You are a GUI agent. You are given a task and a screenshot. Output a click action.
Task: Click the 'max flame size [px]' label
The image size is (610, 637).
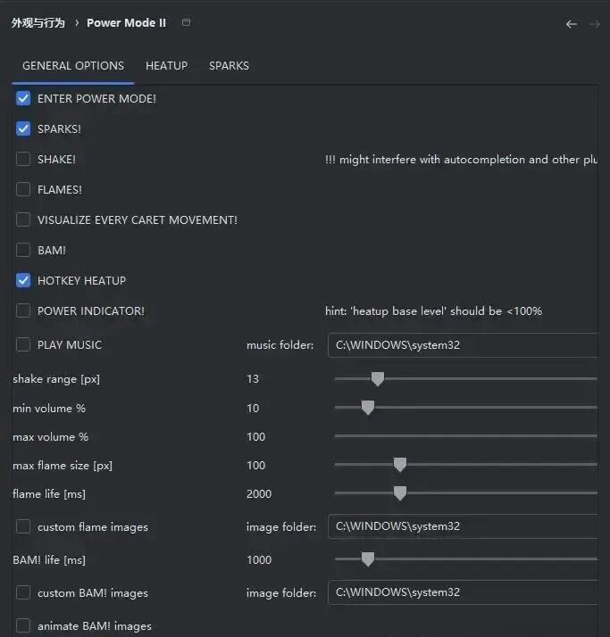[x=63, y=466]
